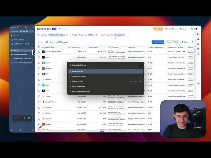
Task: Open the Safe Superintelligence company logo
Action: pyautogui.click(x=43, y=52)
